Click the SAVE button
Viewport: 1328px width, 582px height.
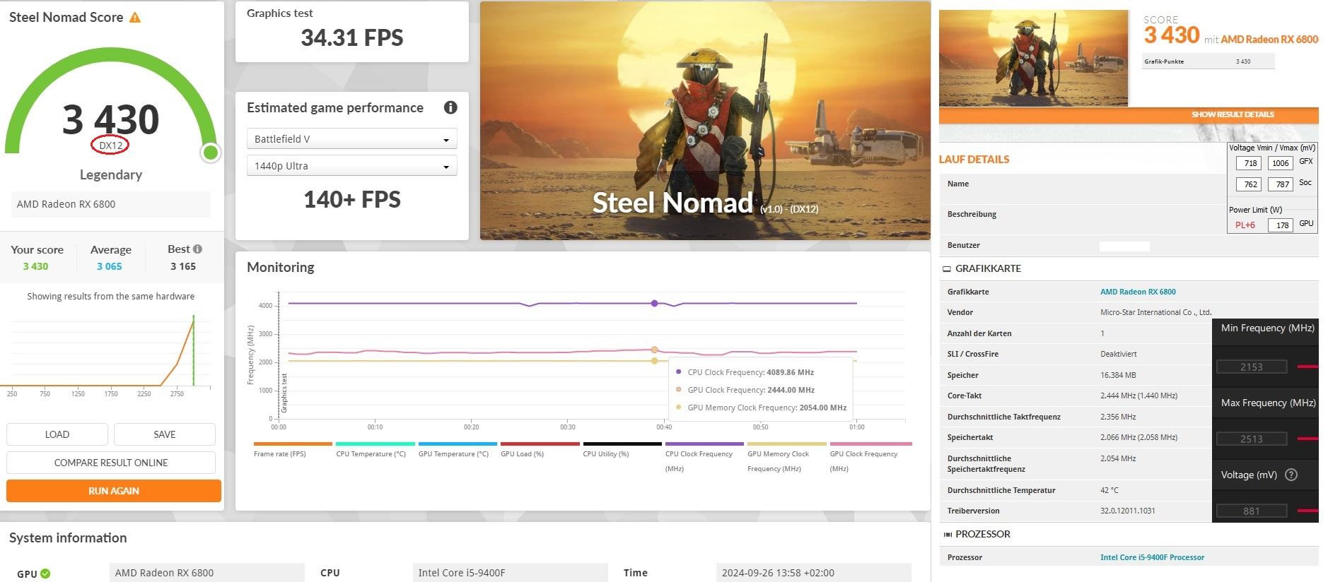point(165,434)
